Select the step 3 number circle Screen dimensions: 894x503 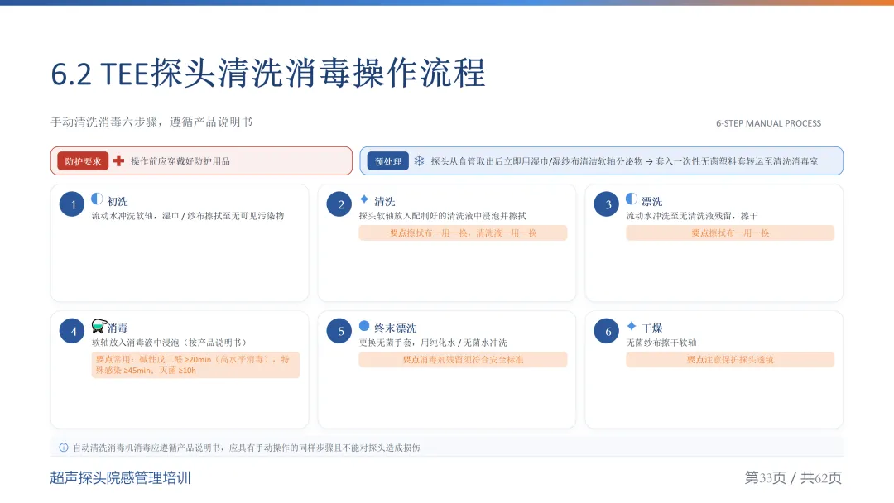pyautogui.click(x=608, y=204)
